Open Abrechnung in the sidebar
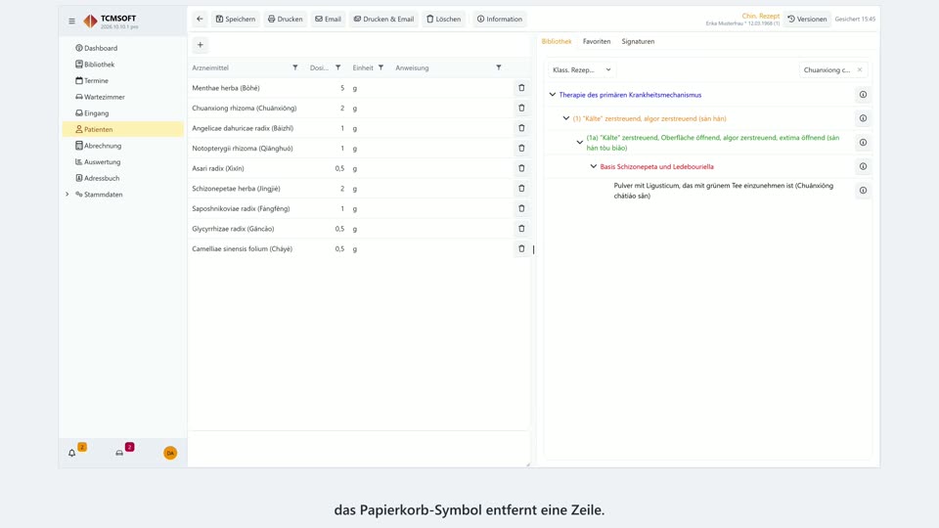This screenshot has width=939, height=528. (x=123, y=146)
